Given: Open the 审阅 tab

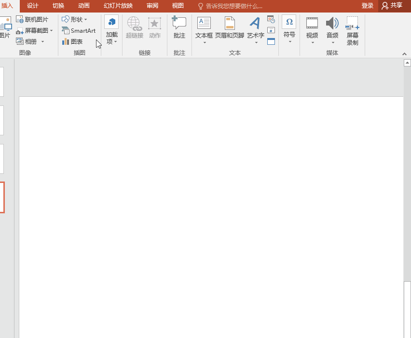Looking at the screenshot, I should tap(152, 6).
